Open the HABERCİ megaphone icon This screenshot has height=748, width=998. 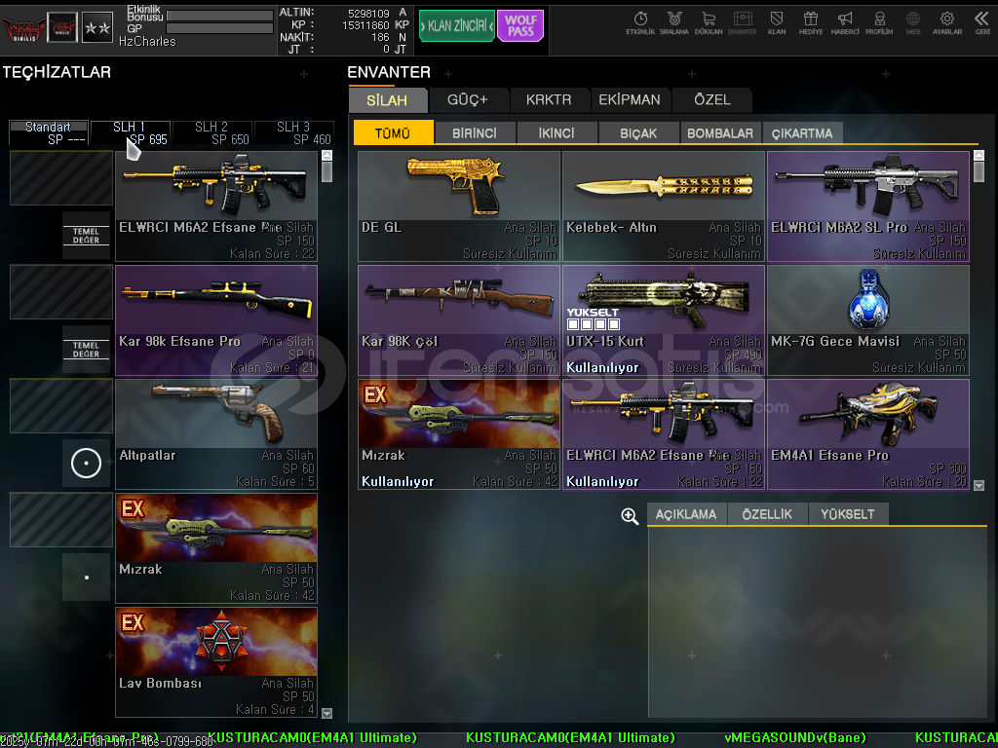(x=845, y=23)
